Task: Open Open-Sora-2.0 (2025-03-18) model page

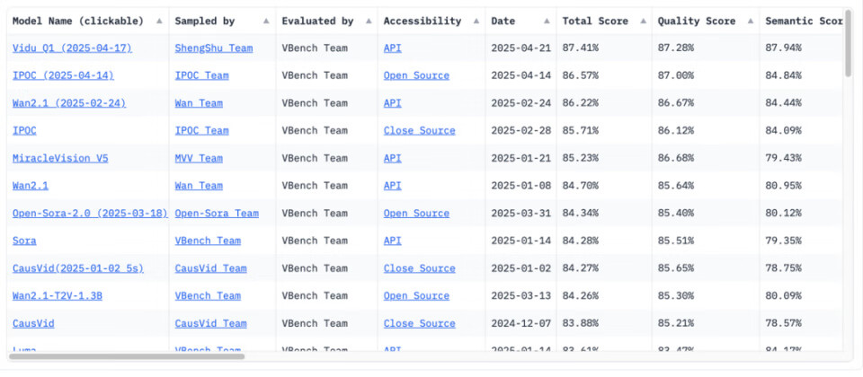Action: click(90, 214)
